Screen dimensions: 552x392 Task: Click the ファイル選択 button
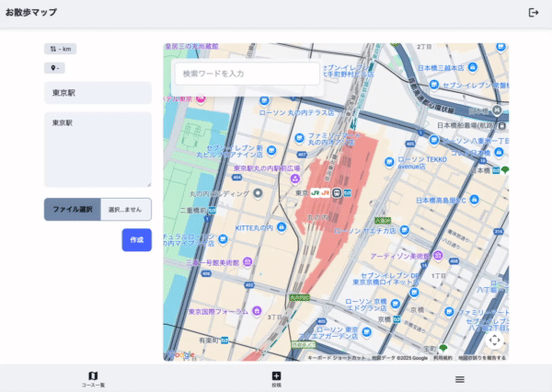[73, 209]
